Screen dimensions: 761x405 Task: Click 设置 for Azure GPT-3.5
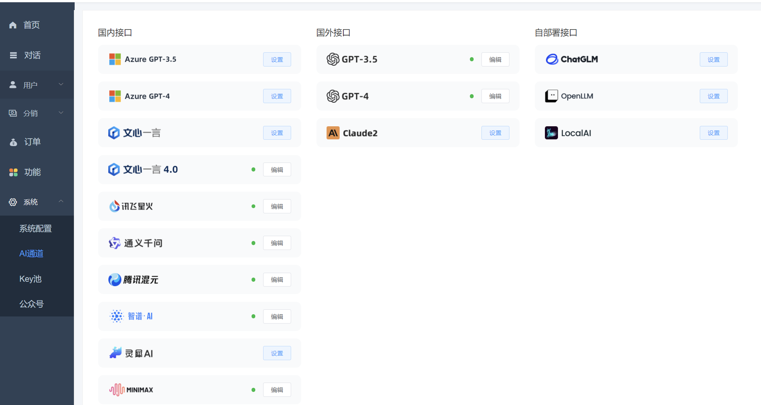(277, 59)
